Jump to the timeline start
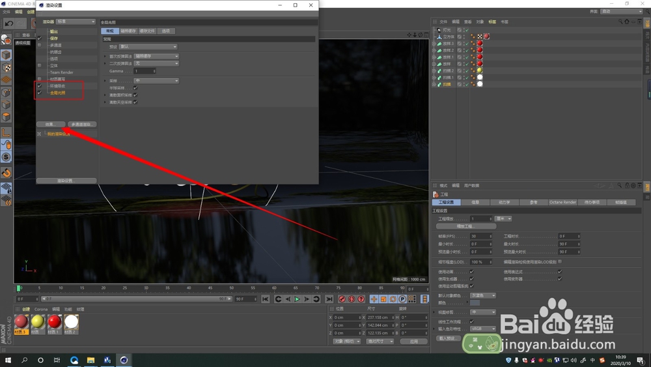This screenshot has height=367, width=651. tap(266, 299)
